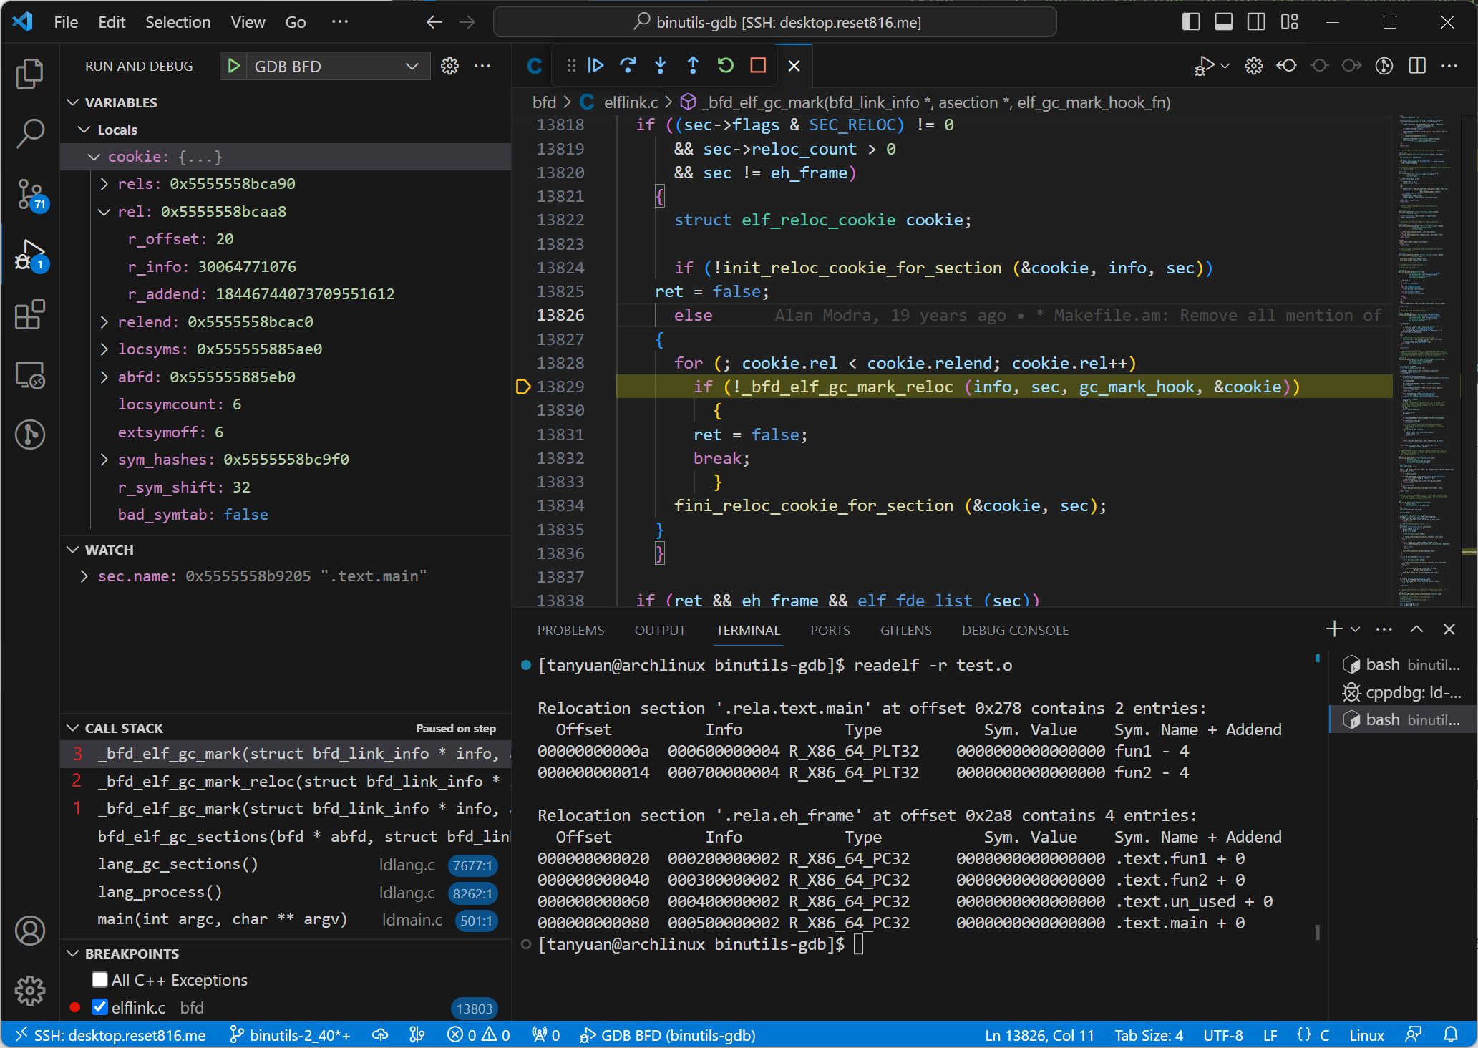Open the Explorer view in activity bar
The image size is (1478, 1048).
click(x=29, y=74)
